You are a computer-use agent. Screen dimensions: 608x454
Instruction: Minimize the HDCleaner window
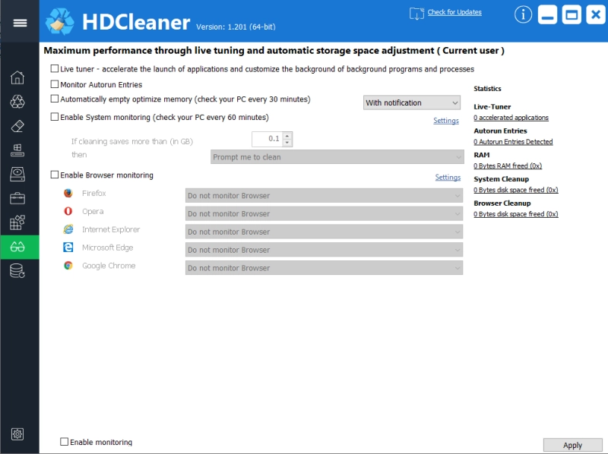(x=547, y=15)
